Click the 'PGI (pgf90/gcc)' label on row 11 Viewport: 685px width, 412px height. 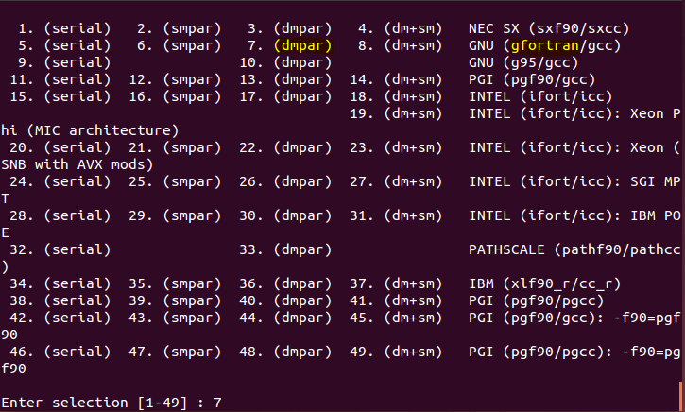(x=532, y=80)
